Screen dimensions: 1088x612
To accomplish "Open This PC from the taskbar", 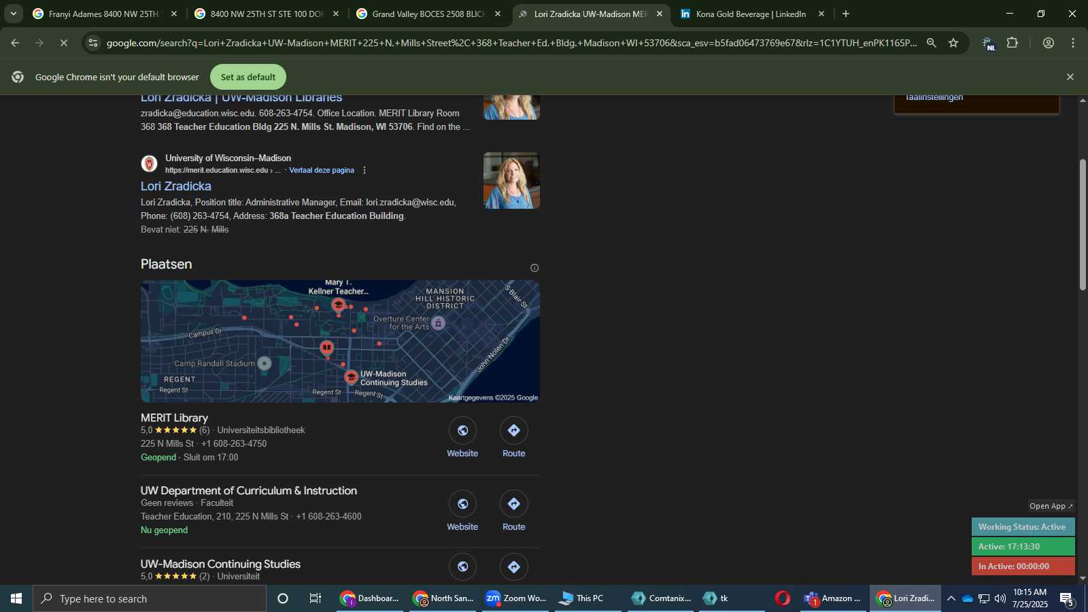I will pos(589,598).
